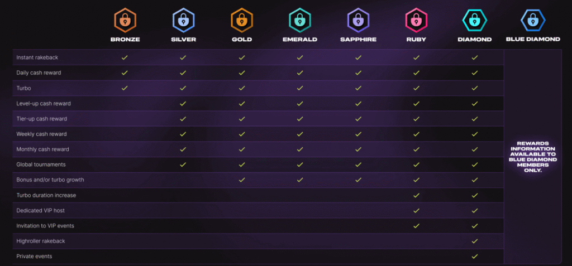Click Silver checkmark for Global tournaments
This screenshot has height=266, width=572.
(x=183, y=165)
